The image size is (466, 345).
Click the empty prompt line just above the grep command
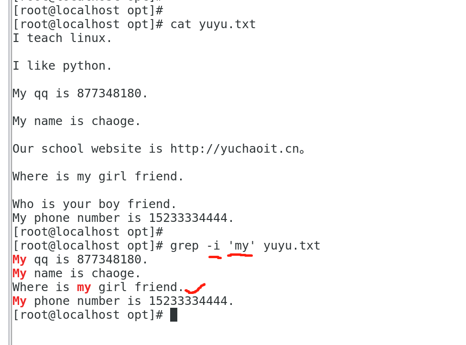[x=87, y=232]
